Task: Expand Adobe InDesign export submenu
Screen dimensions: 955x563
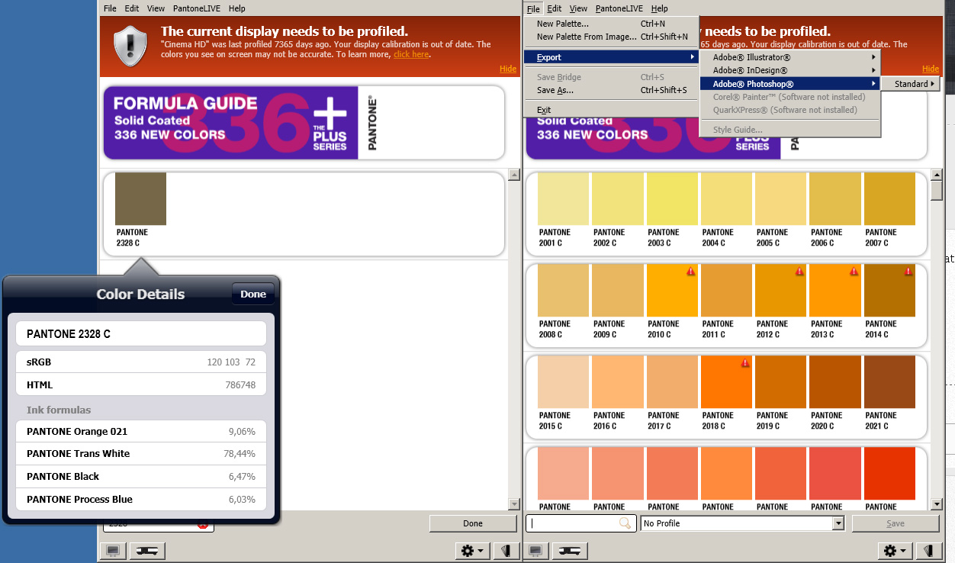Action: pos(790,70)
